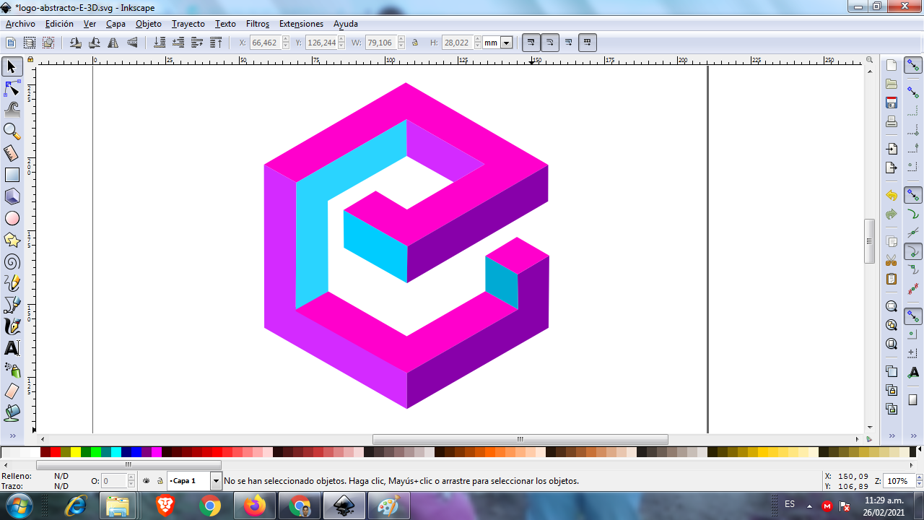This screenshot has height=520, width=924.
Task: Click the Undo yellow arrow icon
Action: [892, 196]
